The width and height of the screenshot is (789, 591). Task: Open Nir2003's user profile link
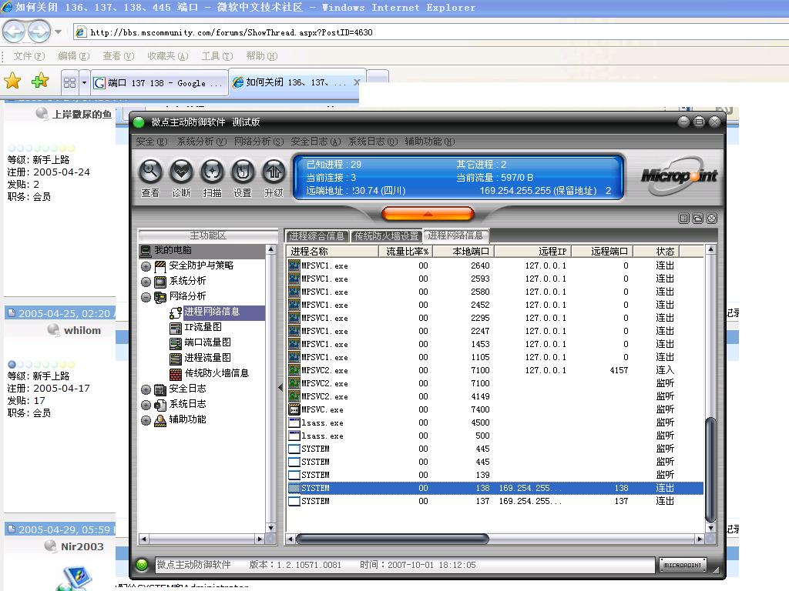click(82, 546)
